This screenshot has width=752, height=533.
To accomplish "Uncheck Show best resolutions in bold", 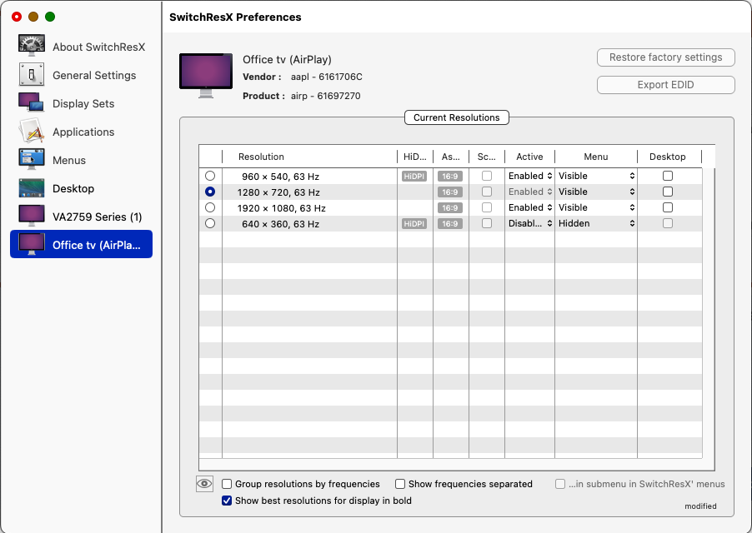I will (x=227, y=501).
